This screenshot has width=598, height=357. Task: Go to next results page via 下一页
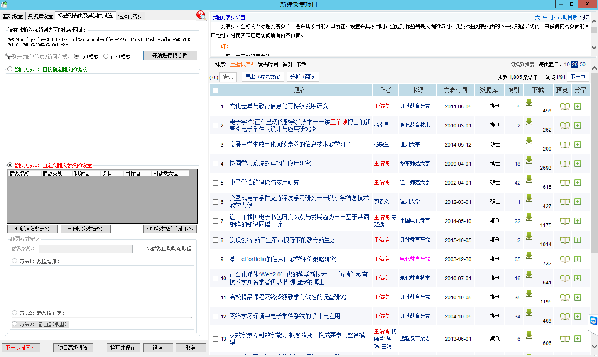click(578, 77)
